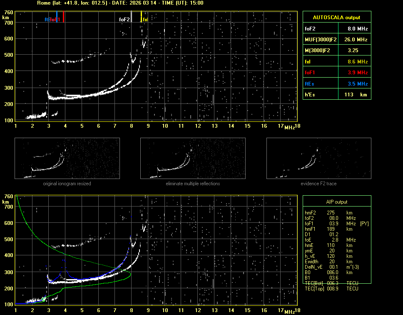Click the AIP output panel header
This screenshot has width=403, height=315.
[x=336, y=202]
